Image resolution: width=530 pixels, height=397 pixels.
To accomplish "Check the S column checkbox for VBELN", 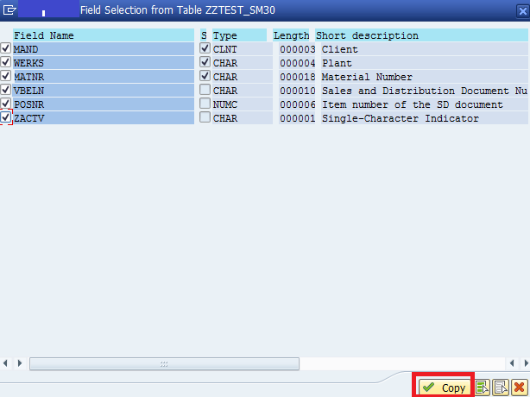I will tap(205, 90).
